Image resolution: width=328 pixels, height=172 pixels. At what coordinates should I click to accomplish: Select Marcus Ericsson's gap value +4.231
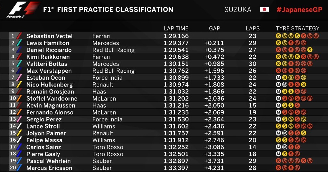pyautogui.click(x=214, y=168)
